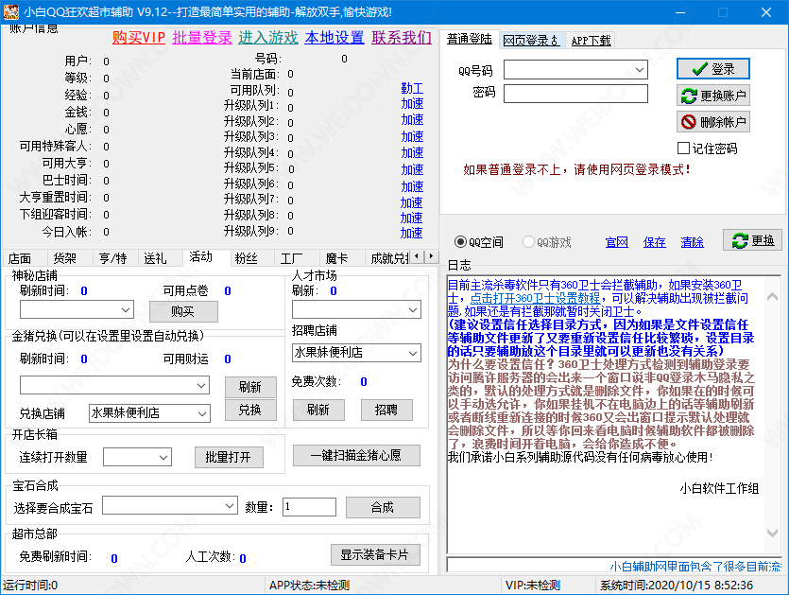The height and width of the screenshot is (595, 789).
Task: Open the 金猪兑换 item dropdown
Action: [x=200, y=386]
